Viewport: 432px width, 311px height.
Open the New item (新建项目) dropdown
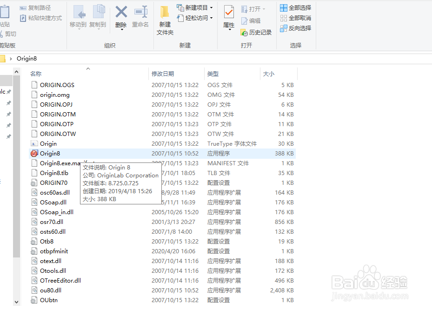[195, 8]
